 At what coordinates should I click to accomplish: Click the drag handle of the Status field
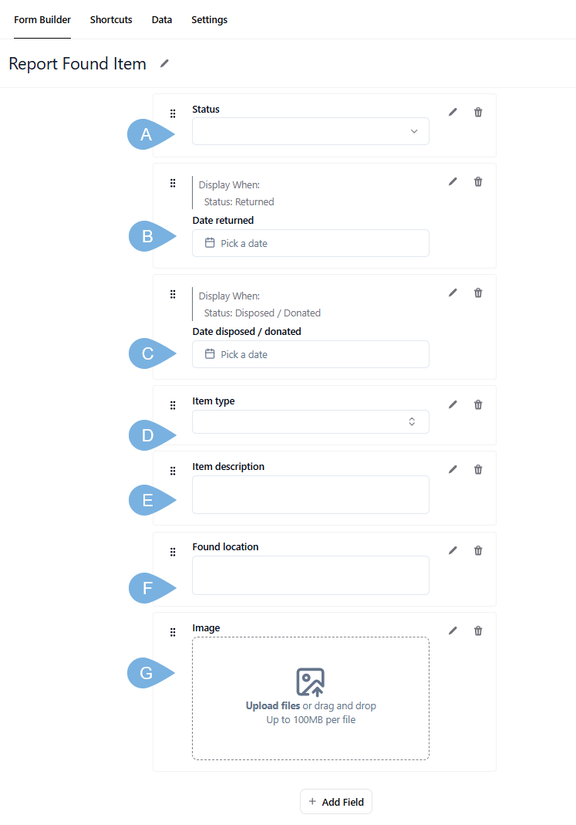click(173, 113)
